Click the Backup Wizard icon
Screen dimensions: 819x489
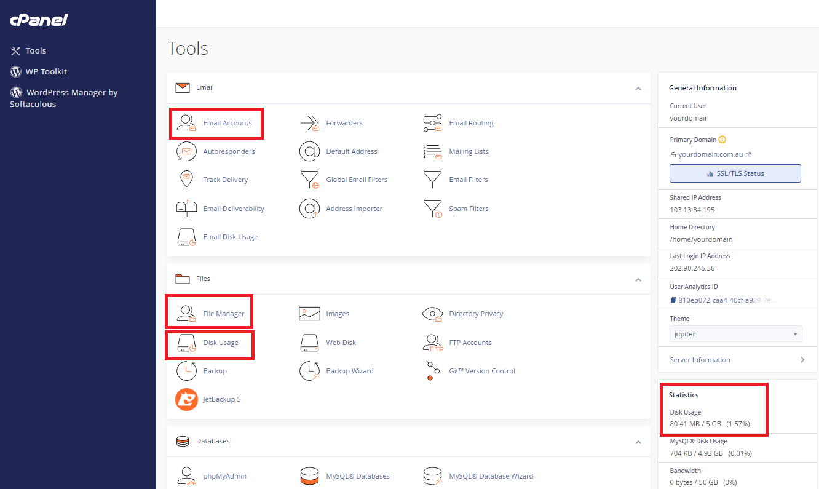(309, 371)
